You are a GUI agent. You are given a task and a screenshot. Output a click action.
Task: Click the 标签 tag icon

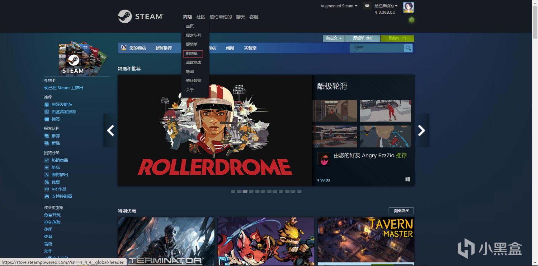[47, 119]
